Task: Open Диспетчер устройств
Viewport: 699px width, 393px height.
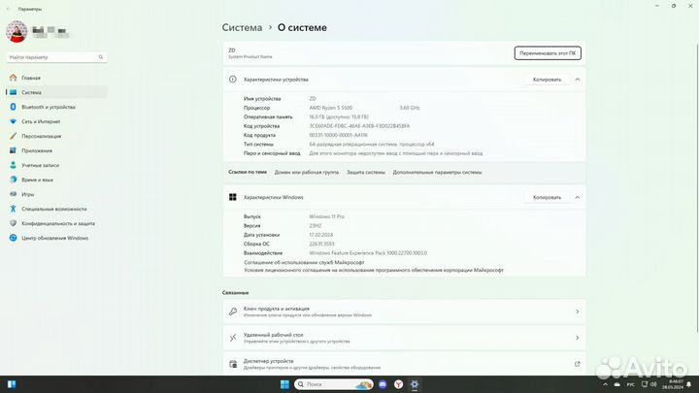Action: coord(404,364)
